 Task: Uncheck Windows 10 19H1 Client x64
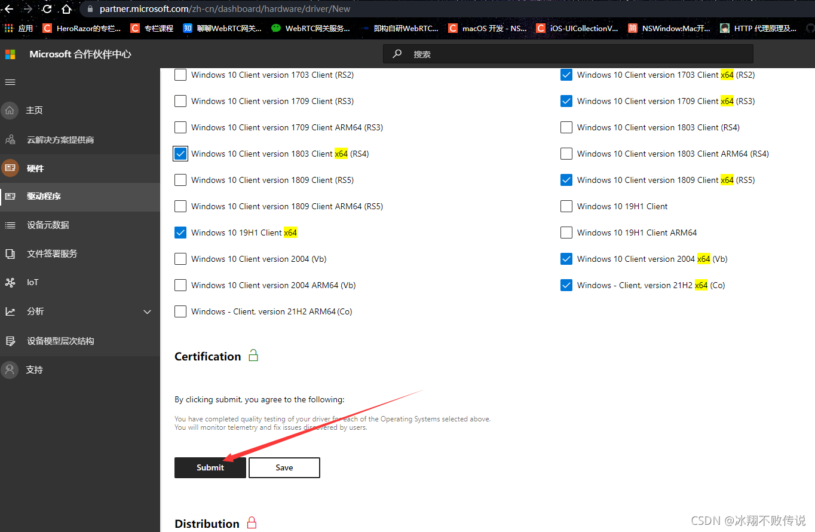click(x=180, y=233)
